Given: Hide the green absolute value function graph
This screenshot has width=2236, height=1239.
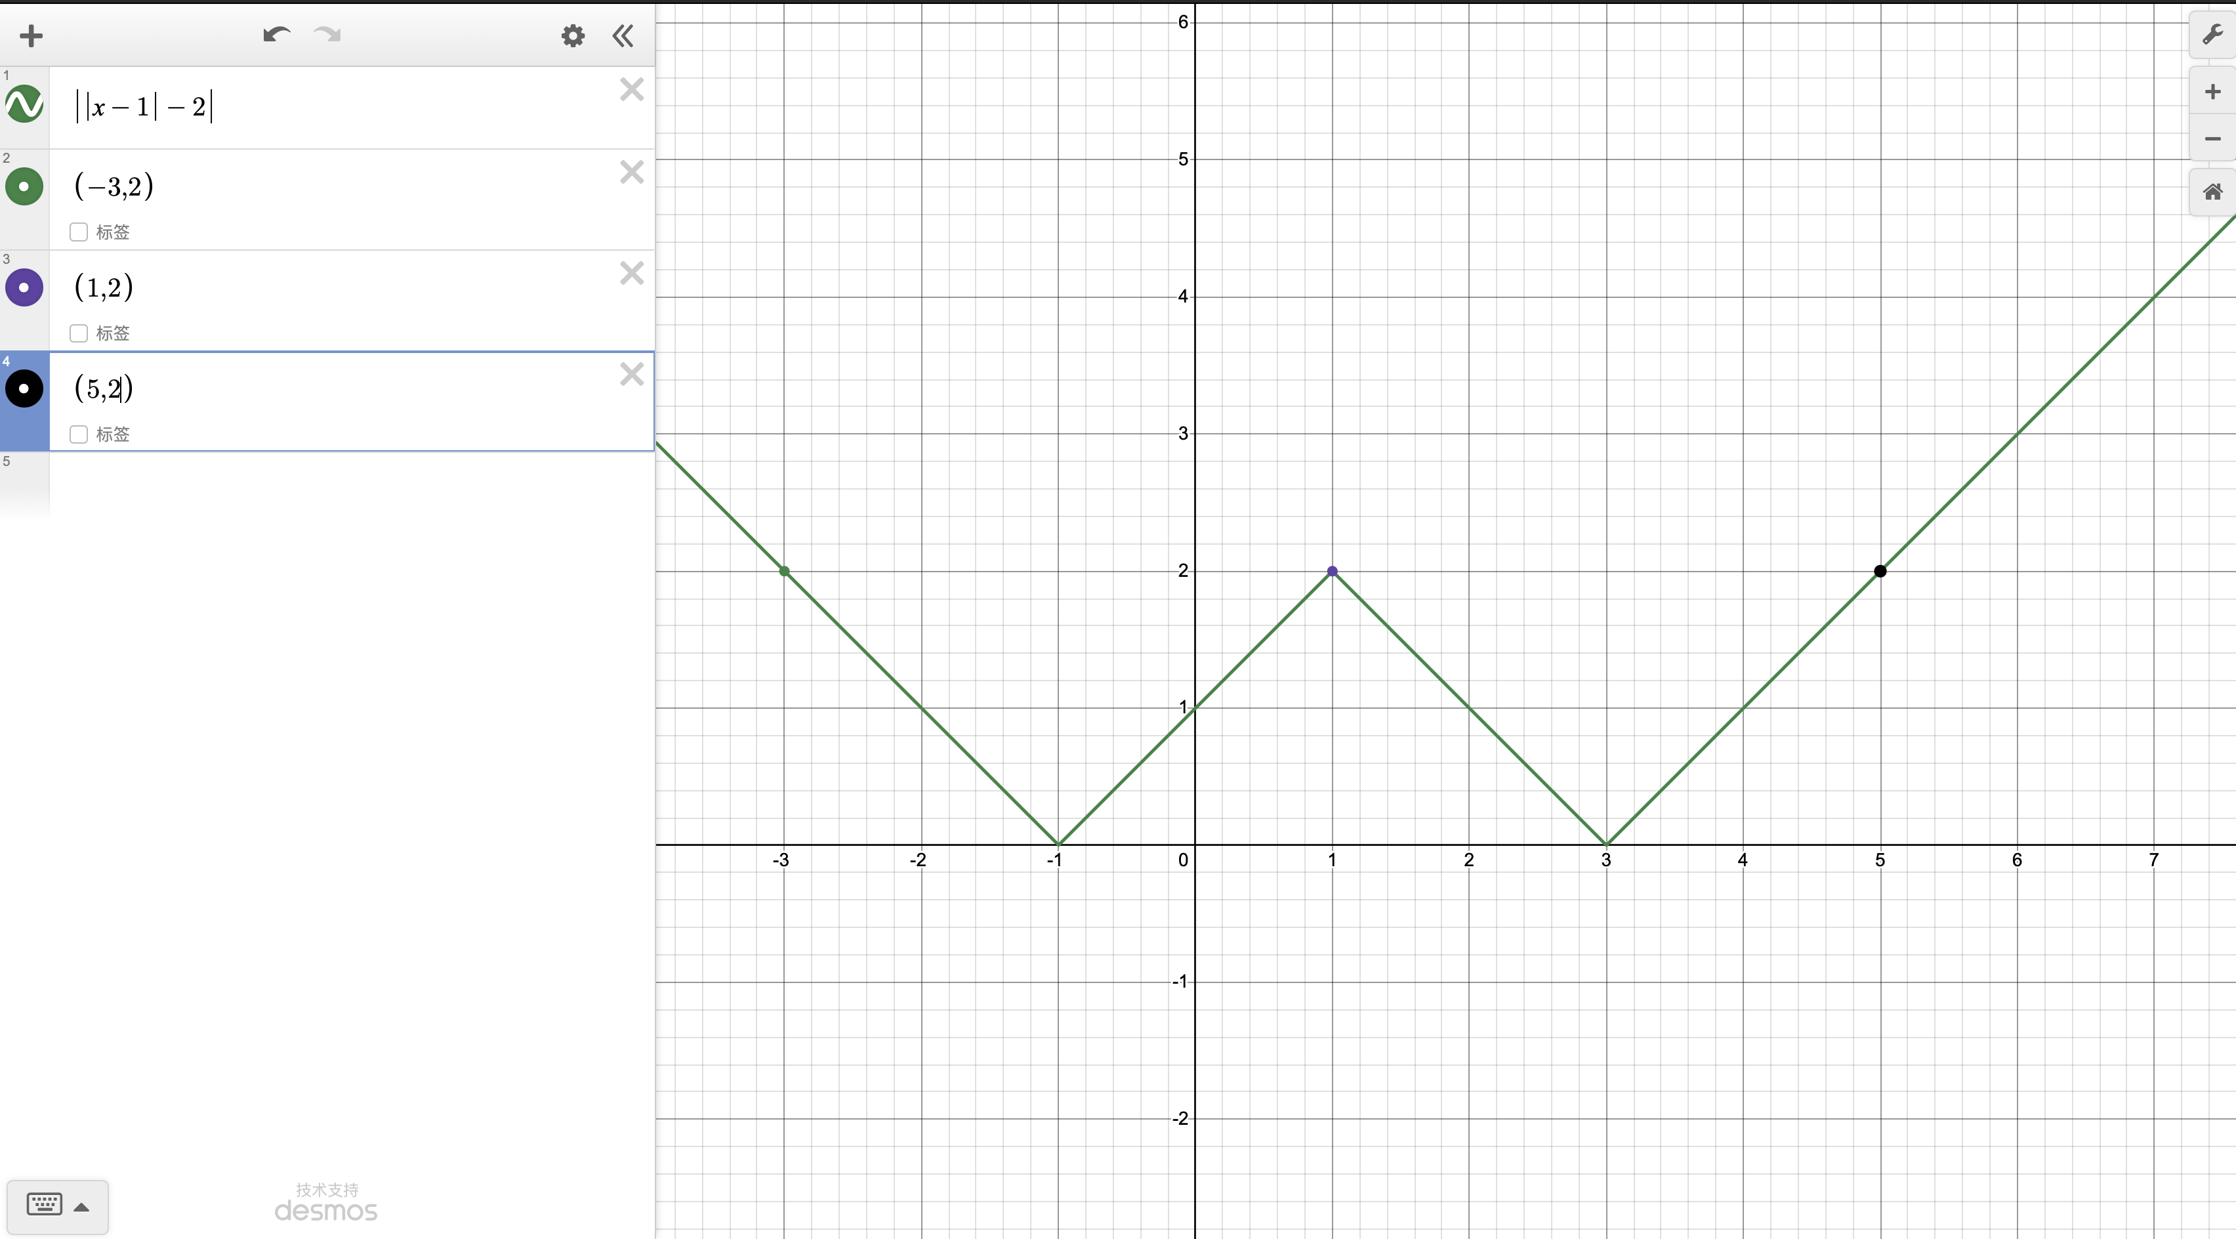Looking at the screenshot, I should (x=24, y=104).
